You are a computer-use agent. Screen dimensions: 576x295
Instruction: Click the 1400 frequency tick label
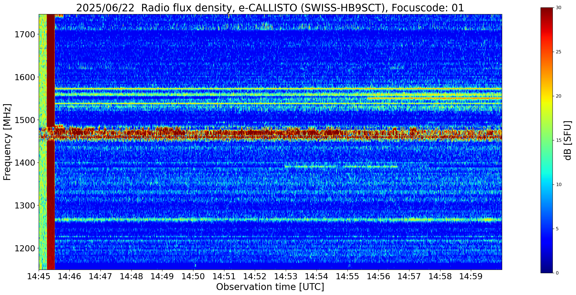(x=25, y=163)
